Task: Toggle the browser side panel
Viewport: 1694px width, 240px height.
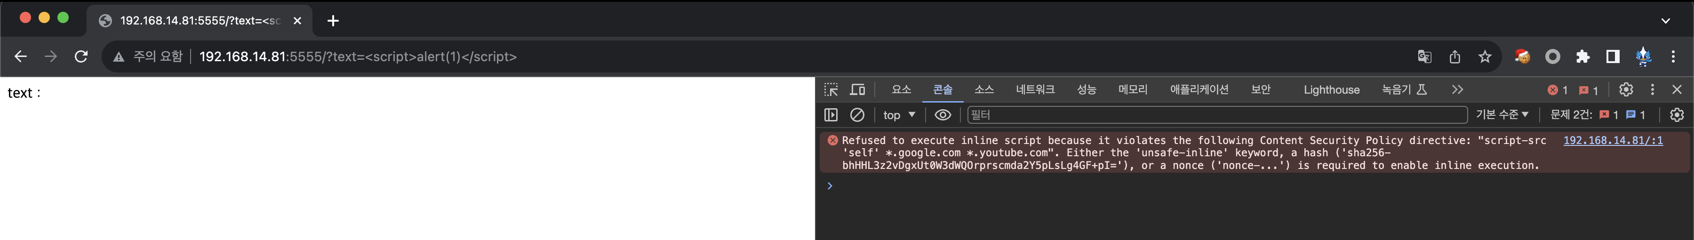Action: pyautogui.click(x=1613, y=56)
